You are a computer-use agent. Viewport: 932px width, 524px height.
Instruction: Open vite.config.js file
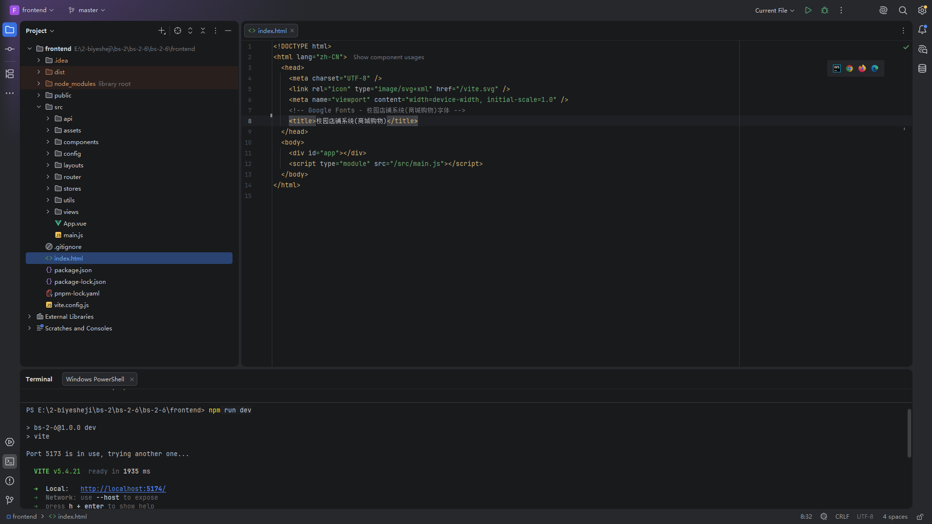coord(71,305)
